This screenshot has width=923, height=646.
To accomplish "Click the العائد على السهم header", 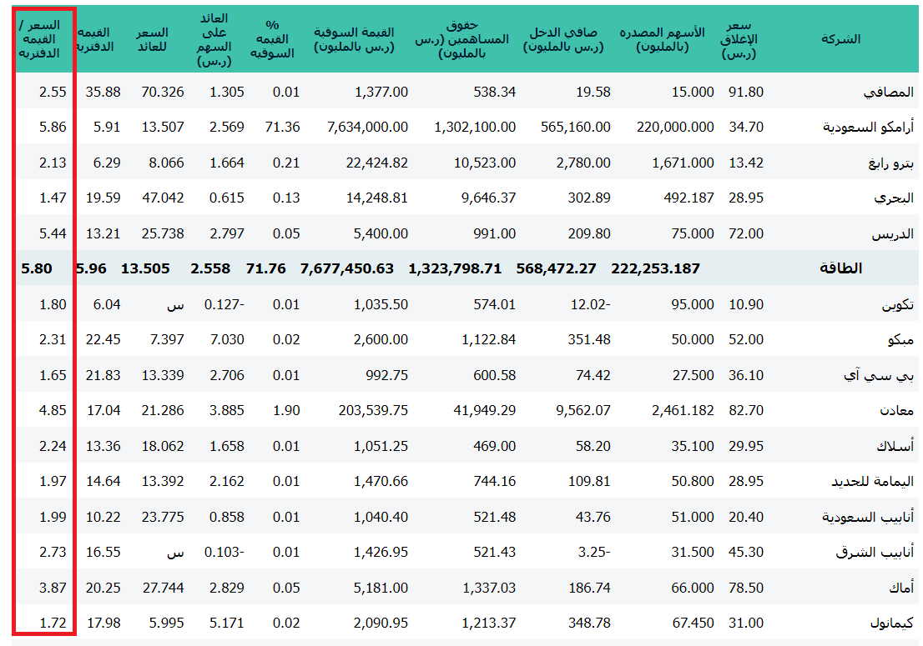I will point(214,39).
